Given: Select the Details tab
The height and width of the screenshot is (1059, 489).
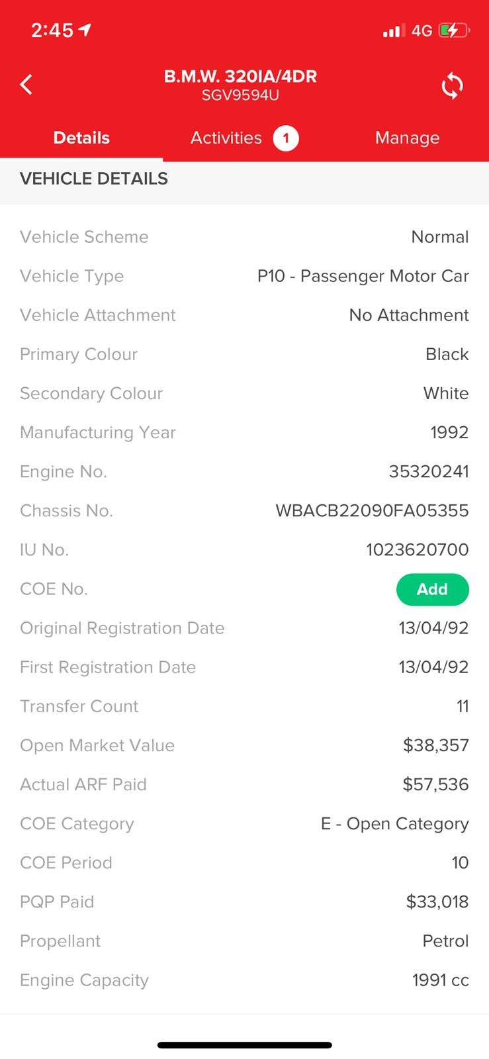Looking at the screenshot, I should pos(81,138).
